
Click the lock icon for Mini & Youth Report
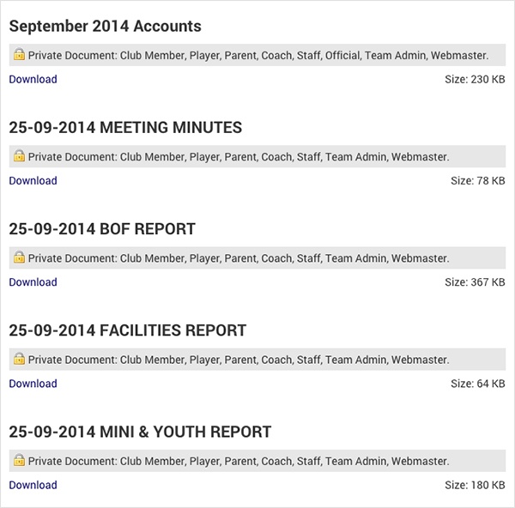[x=19, y=460]
